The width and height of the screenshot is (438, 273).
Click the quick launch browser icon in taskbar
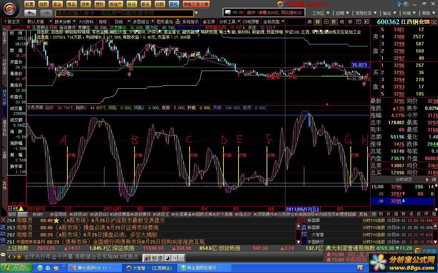click(40, 268)
